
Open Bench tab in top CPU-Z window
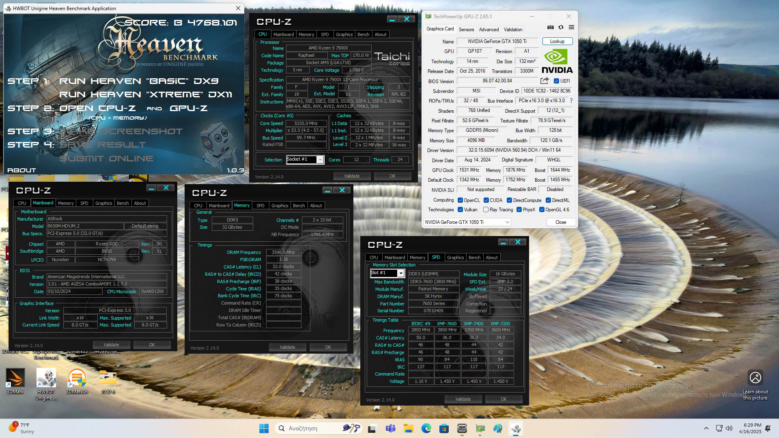click(x=363, y=34)
